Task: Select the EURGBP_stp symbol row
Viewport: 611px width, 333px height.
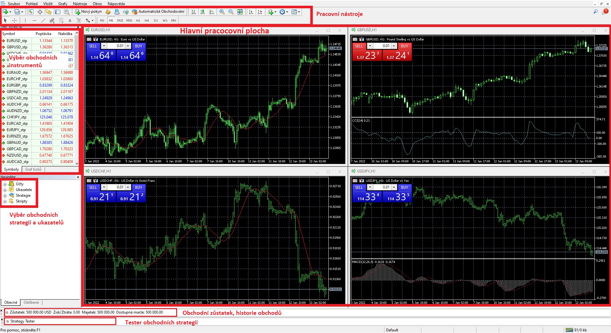Action: pyautogui.click(x=17, y=85)
